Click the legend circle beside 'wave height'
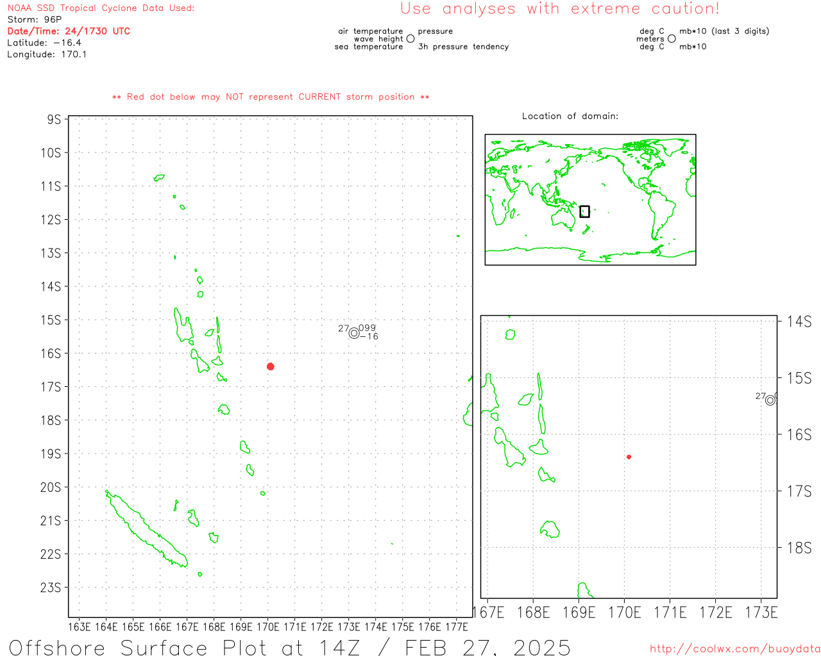The height and width of the screenshot is (656, 821). (410, 39)
